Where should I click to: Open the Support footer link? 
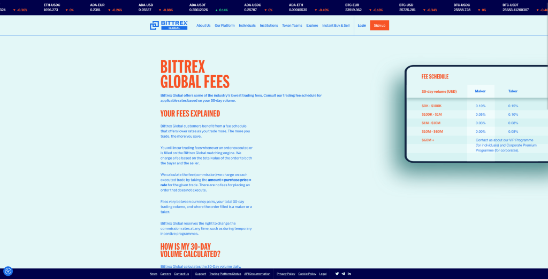(x=201, y=274)
